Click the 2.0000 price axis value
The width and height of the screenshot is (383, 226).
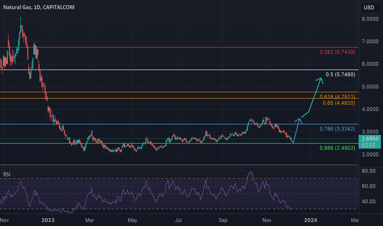click(x=370, y=155)
